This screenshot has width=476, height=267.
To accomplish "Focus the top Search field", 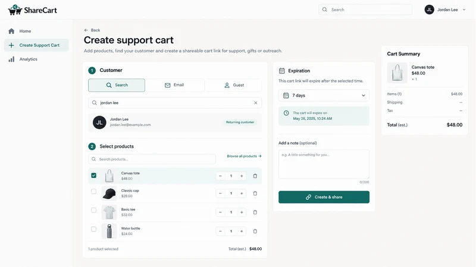I will [x=365, y=9].
